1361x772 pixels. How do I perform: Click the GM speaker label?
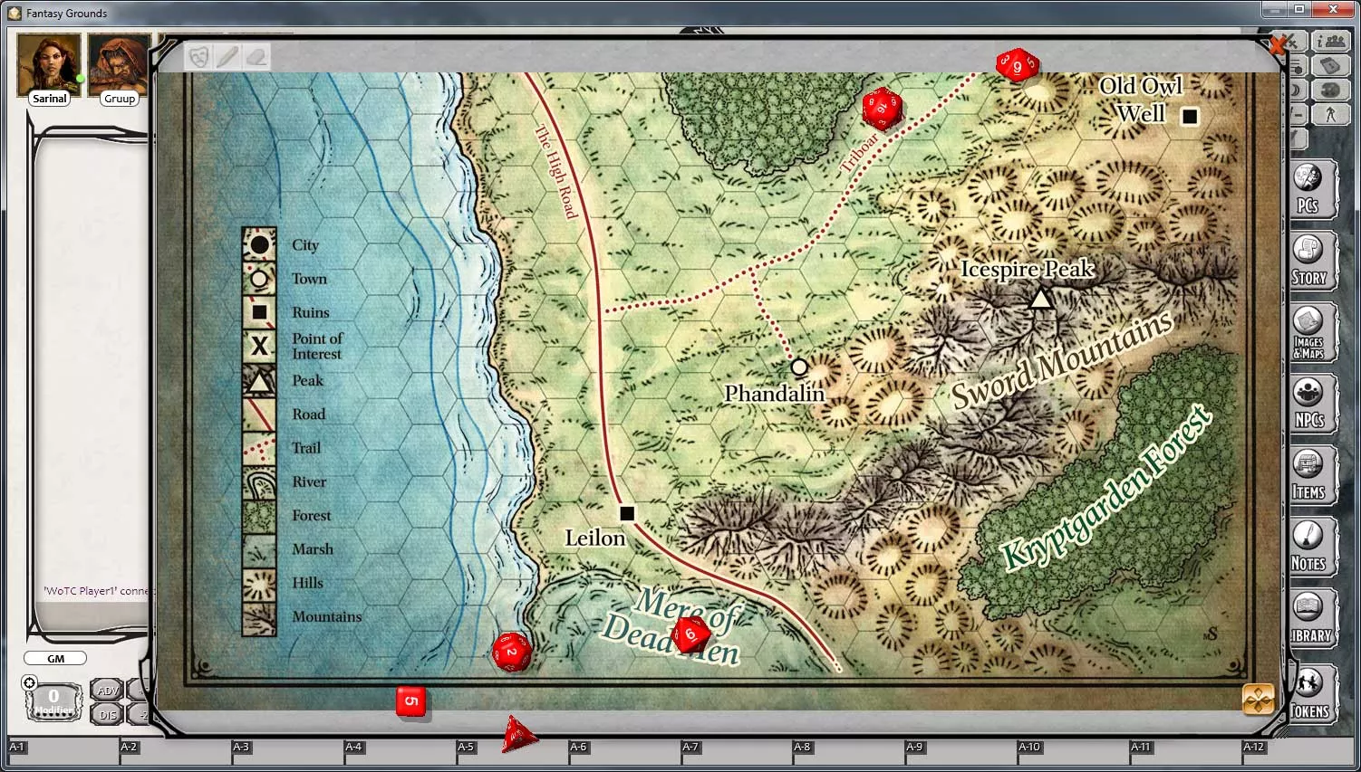click(55, 659)
